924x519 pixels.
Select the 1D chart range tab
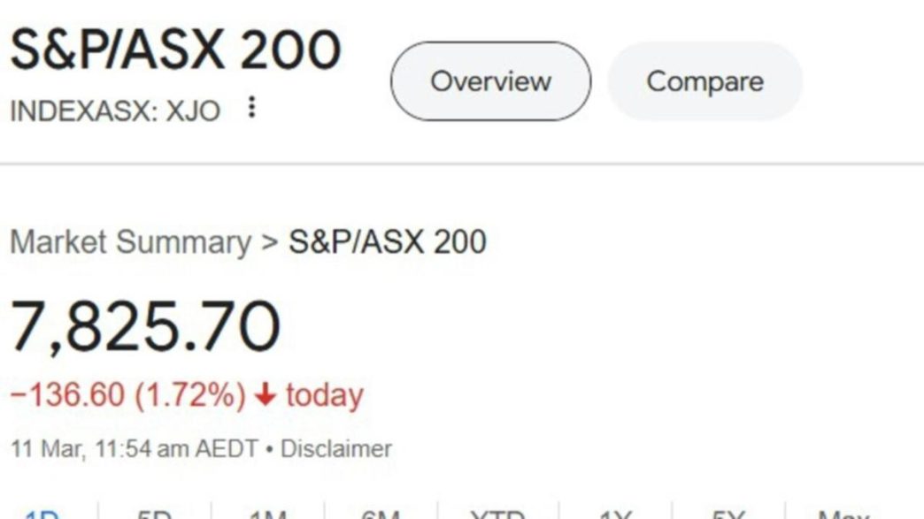(42, 515)
